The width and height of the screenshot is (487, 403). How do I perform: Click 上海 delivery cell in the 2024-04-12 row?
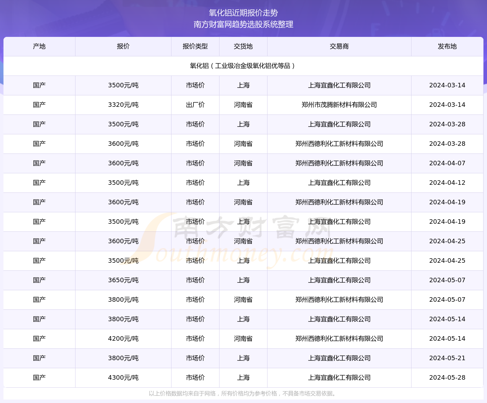tap(243, 183)
